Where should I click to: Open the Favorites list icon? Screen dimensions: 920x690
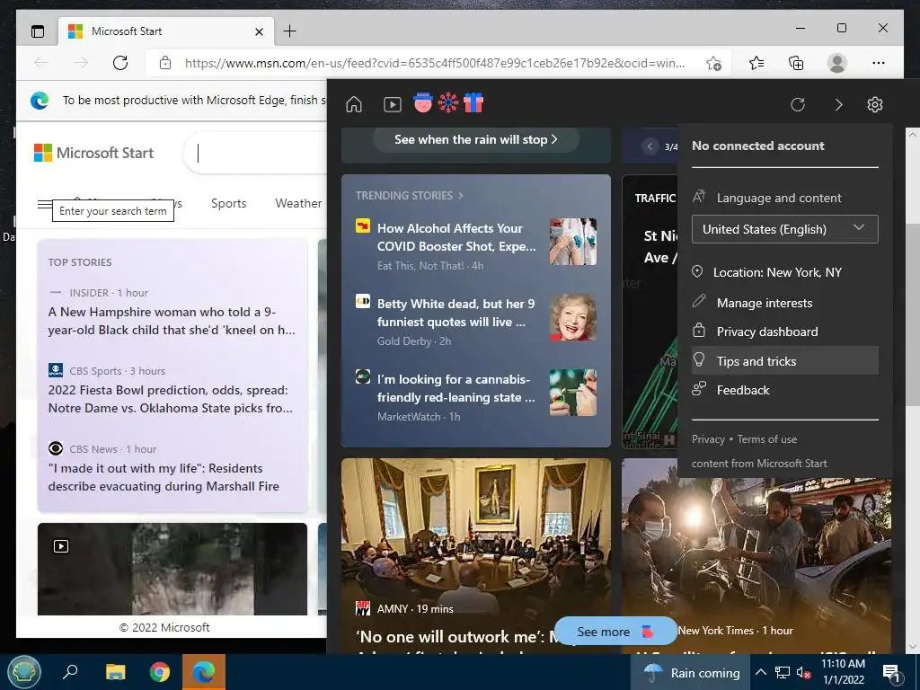[756, 63]
